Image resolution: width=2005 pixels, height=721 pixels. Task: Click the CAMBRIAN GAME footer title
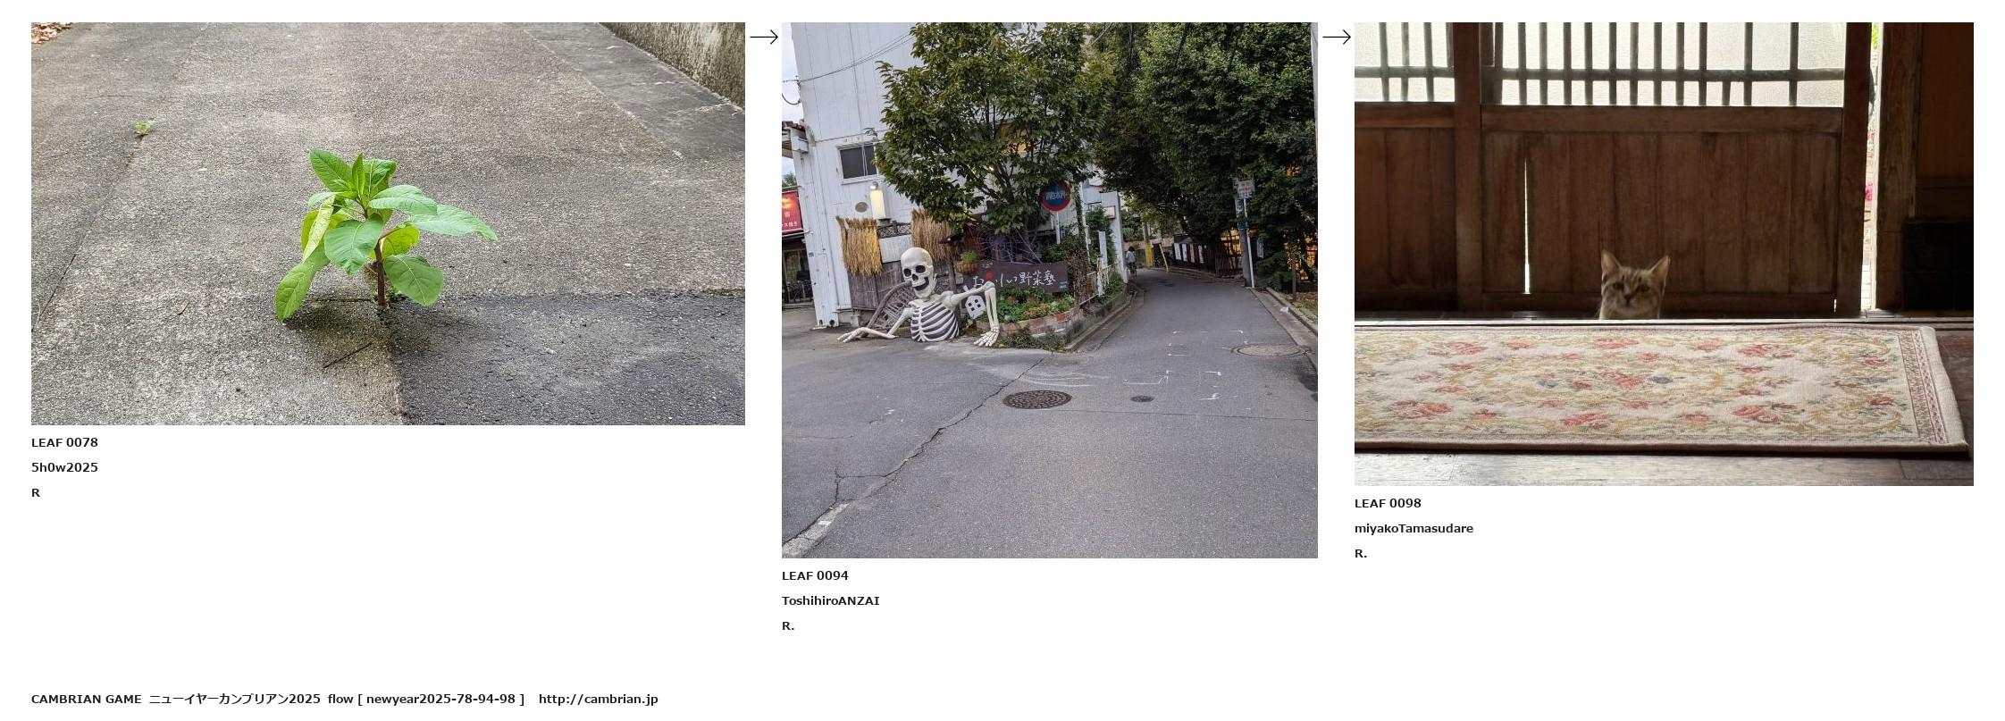point(86,699)
